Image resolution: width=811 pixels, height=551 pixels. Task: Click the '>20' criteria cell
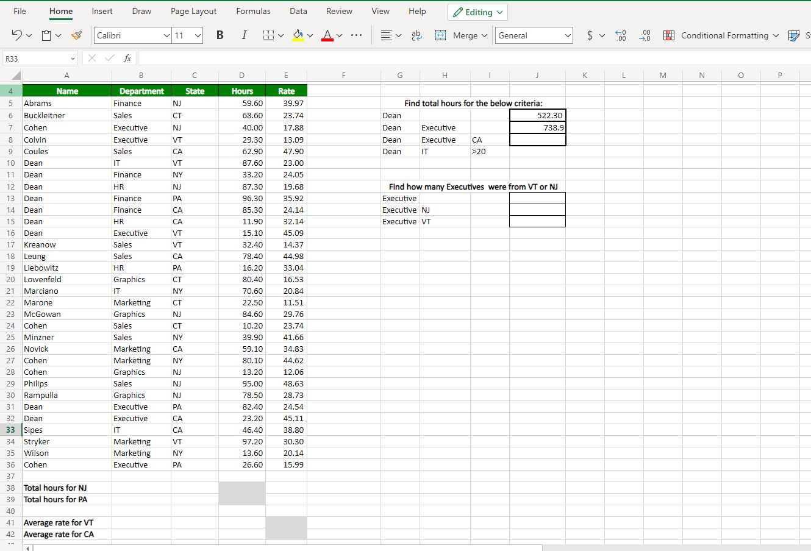tap(490, 151)
